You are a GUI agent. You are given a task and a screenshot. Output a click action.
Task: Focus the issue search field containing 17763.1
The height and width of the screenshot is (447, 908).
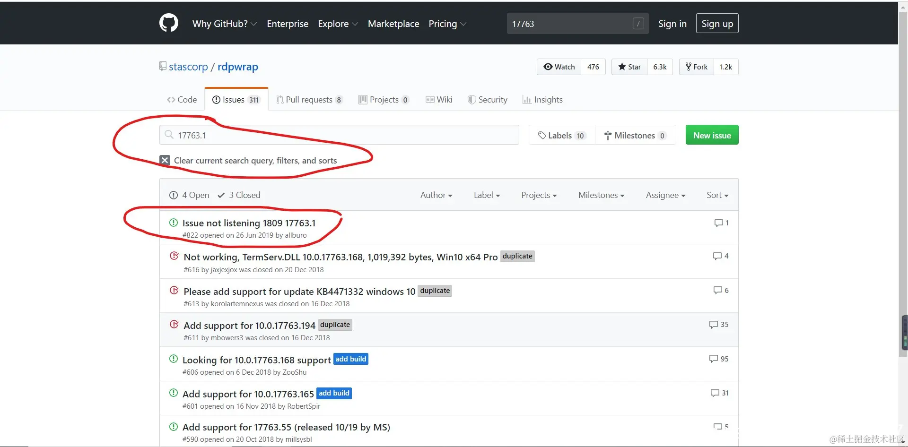(339, 135)
